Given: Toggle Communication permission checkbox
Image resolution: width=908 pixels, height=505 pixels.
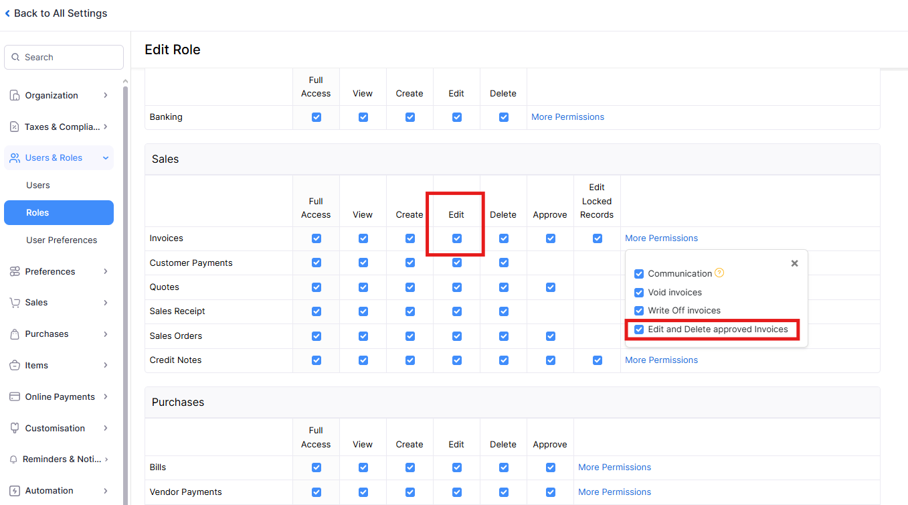Looking at the screenshot, I should (639, 274).
